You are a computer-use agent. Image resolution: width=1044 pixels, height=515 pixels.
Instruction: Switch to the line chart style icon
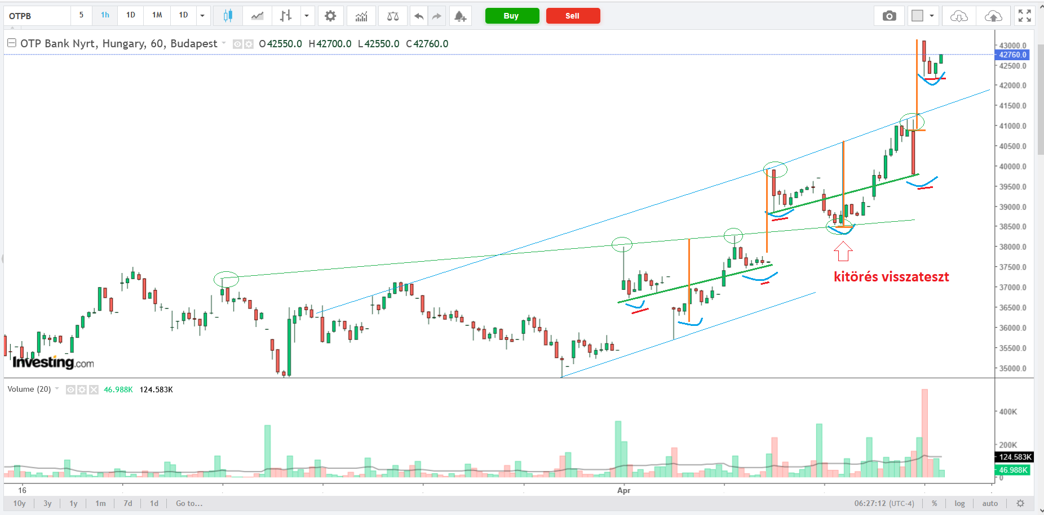point(258,16)
